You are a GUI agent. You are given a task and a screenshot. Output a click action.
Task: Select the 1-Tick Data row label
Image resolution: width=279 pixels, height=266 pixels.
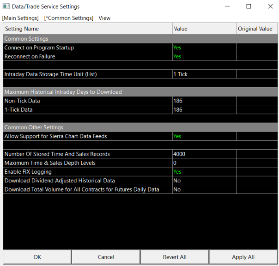[x=18, y=109]
